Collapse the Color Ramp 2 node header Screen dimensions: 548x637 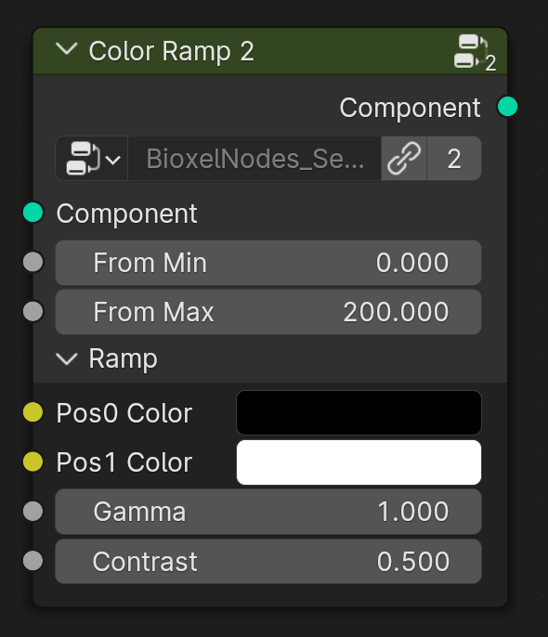point(67,50)
